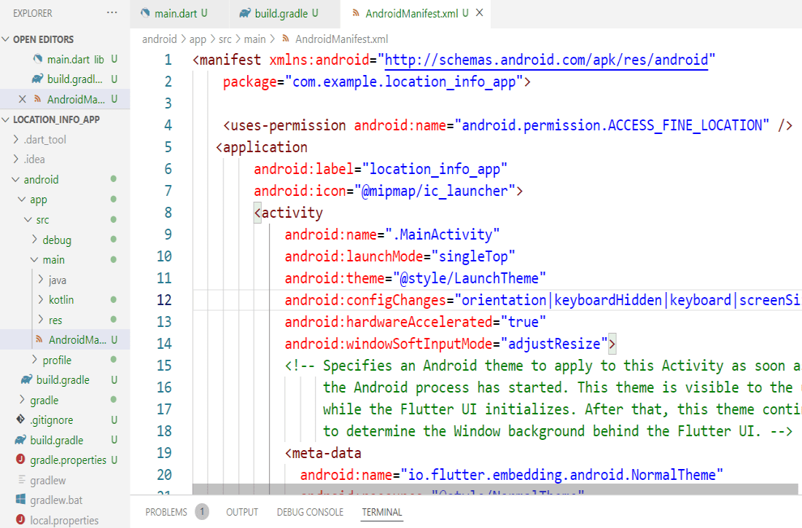Close the AndroidManifest.xml editor tab
The width and height of the screenshot is (802, 528).
click(x=479, y=13)
